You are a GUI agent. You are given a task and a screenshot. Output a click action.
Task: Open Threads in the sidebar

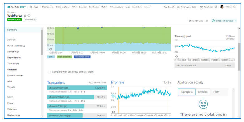[x=11, y=87]
